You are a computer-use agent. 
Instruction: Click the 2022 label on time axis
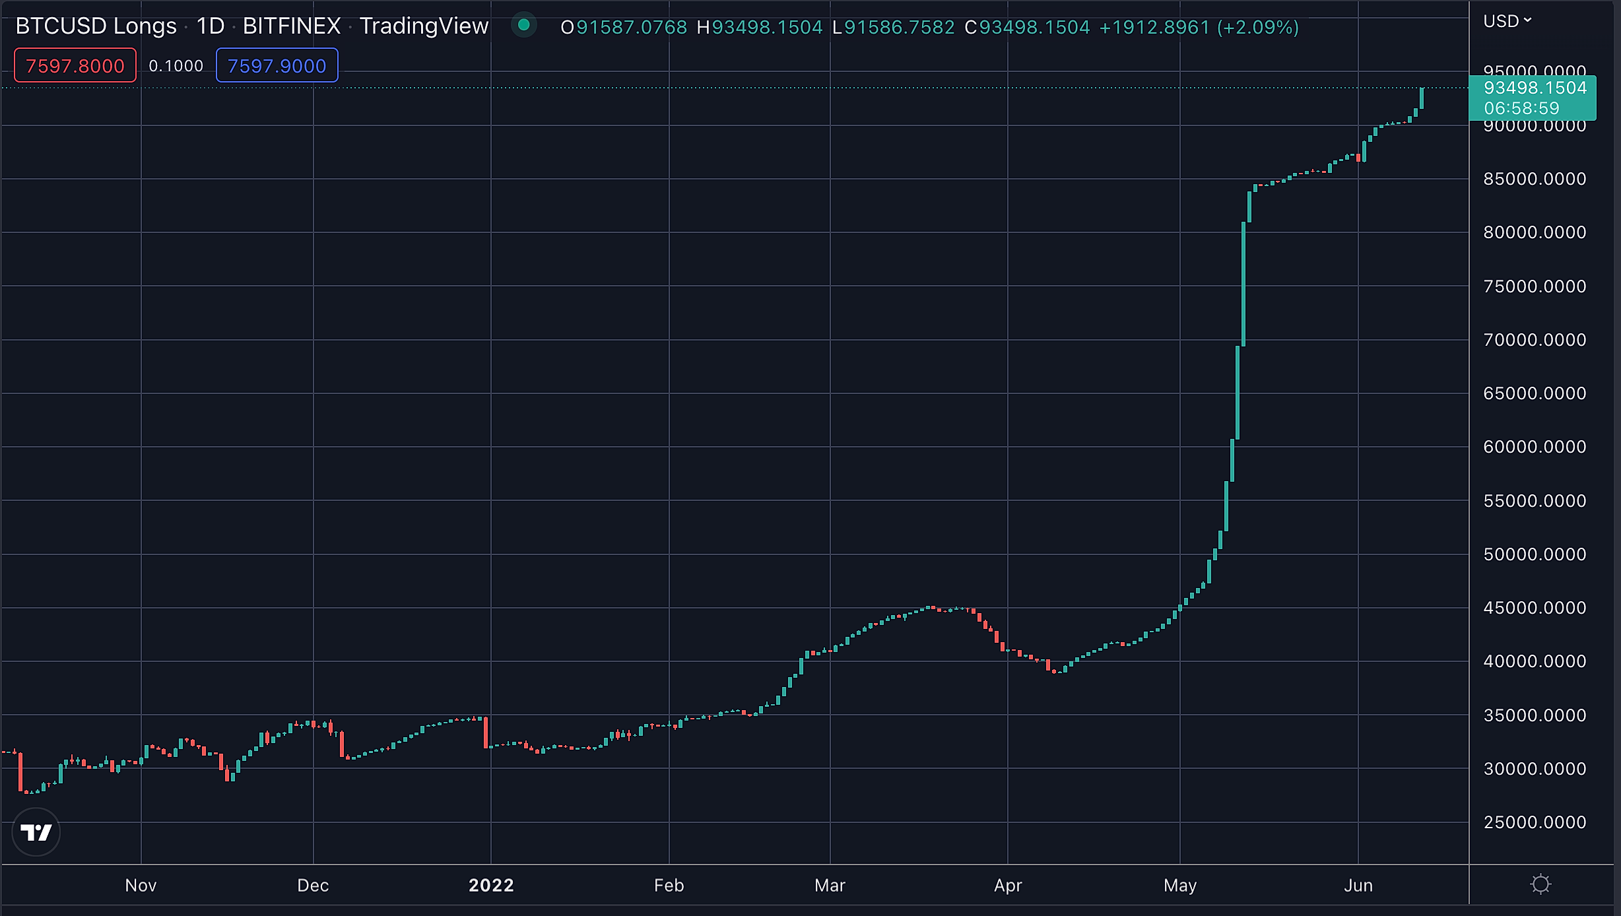(491, 885)
